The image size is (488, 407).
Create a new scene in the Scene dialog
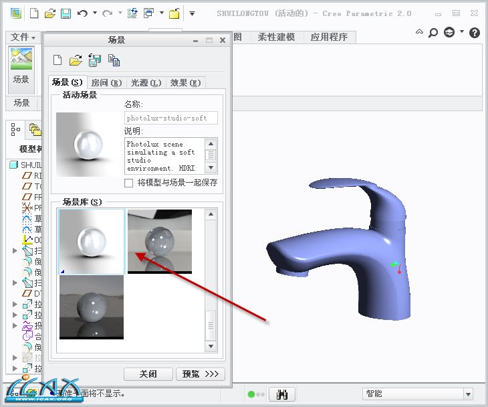pos(57,60)
